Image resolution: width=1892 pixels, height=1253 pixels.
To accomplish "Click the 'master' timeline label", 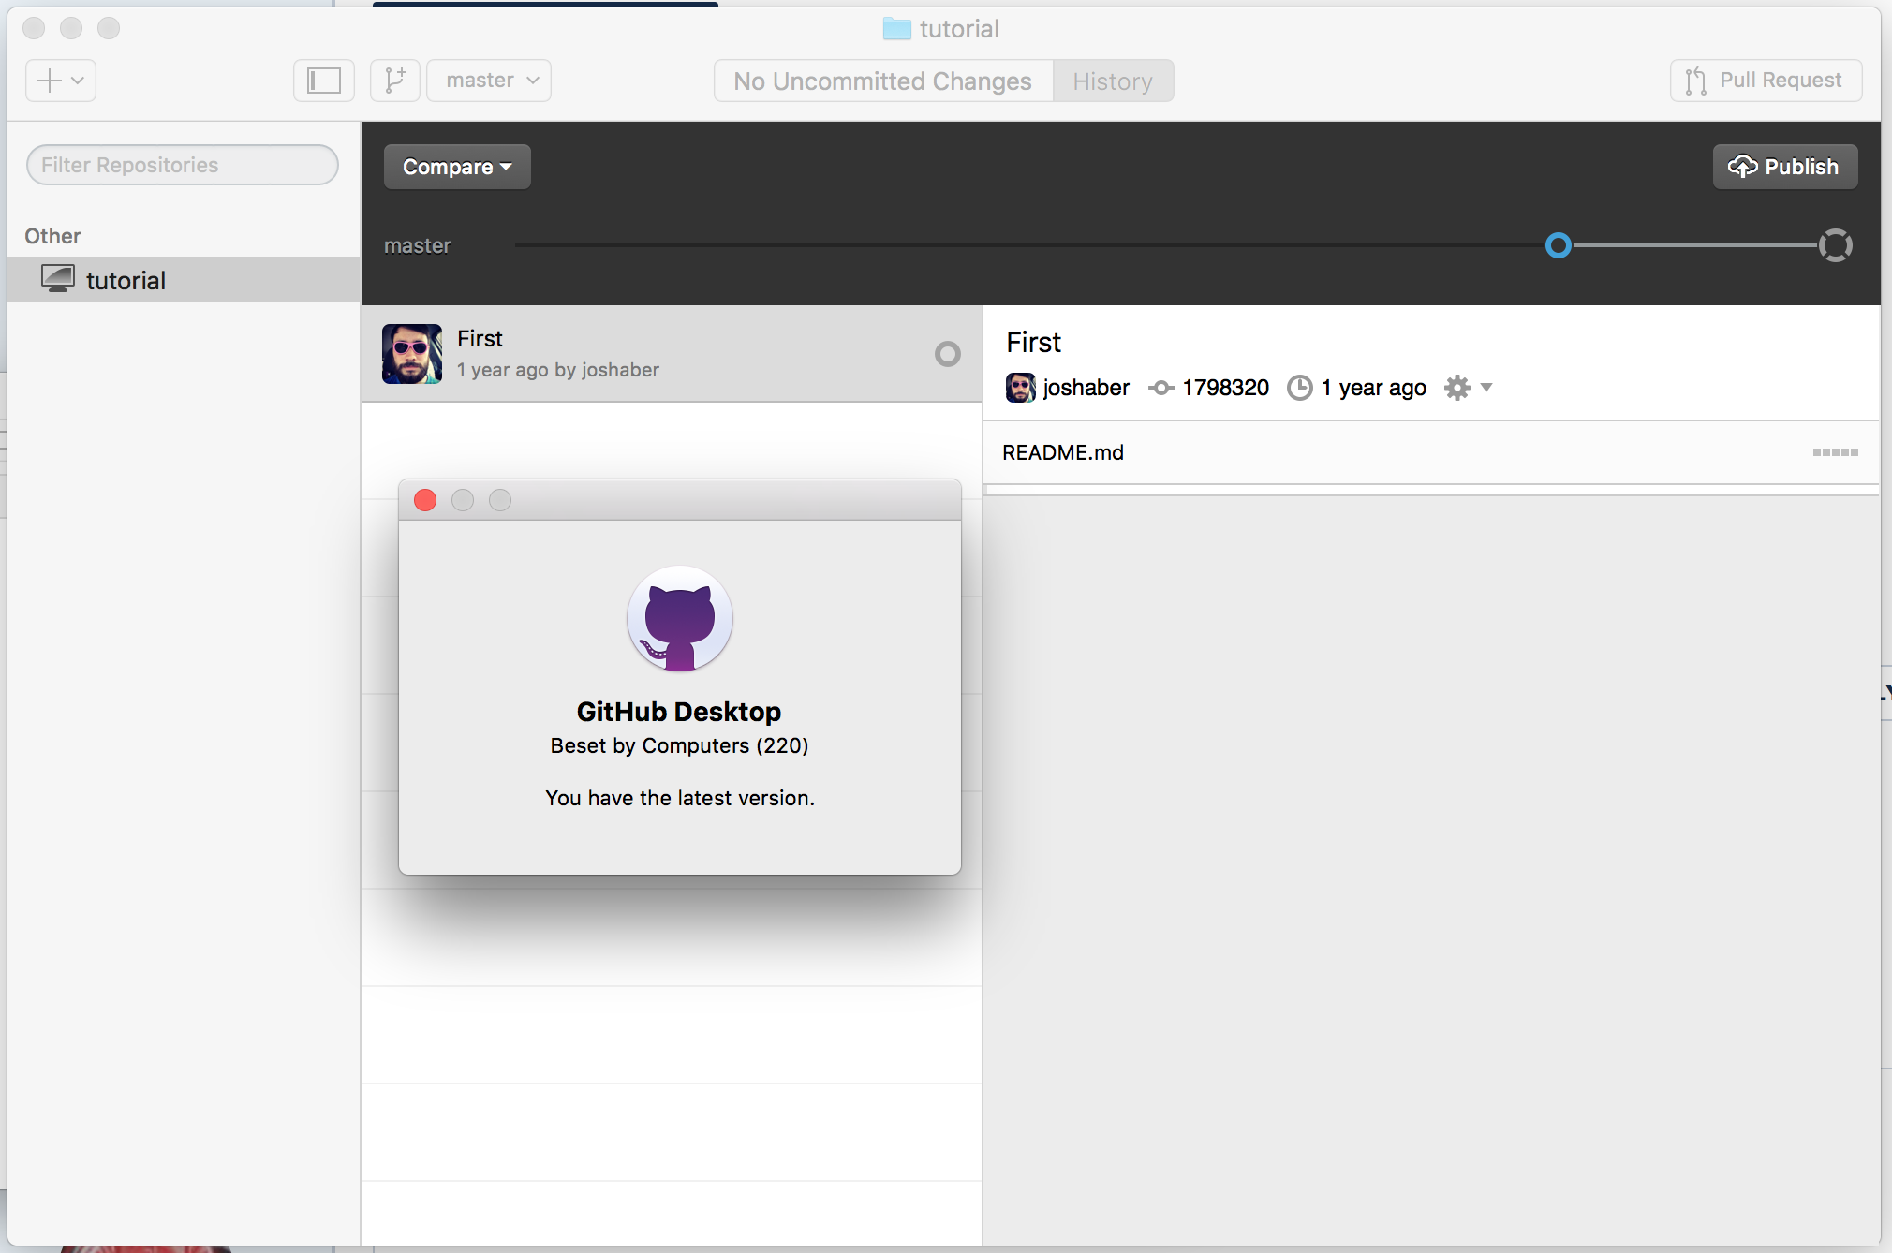I will point(418,245).
